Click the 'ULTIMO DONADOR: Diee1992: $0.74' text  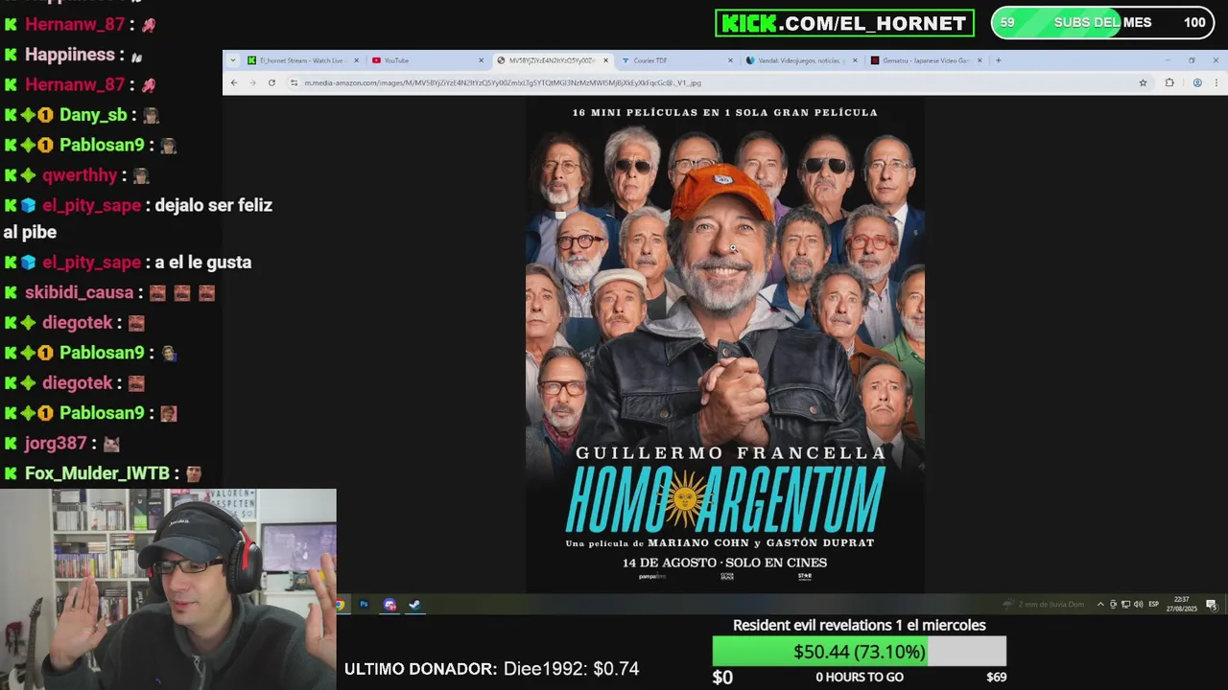click(491, 669)
